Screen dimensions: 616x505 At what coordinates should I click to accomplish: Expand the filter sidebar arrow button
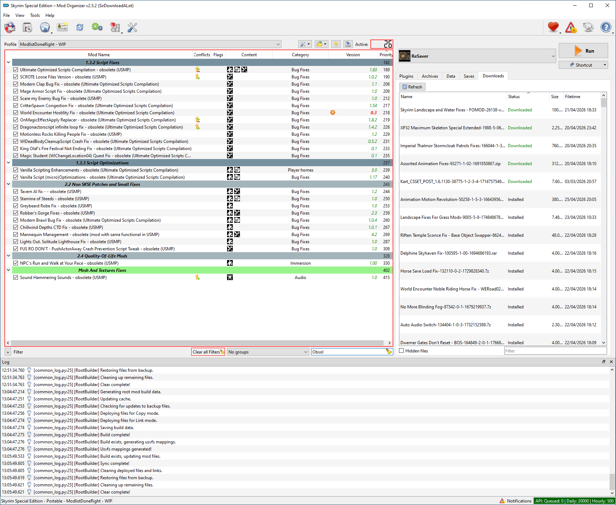point(8,352)
